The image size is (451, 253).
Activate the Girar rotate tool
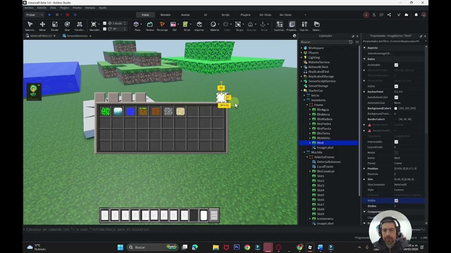tap(67, 26)
